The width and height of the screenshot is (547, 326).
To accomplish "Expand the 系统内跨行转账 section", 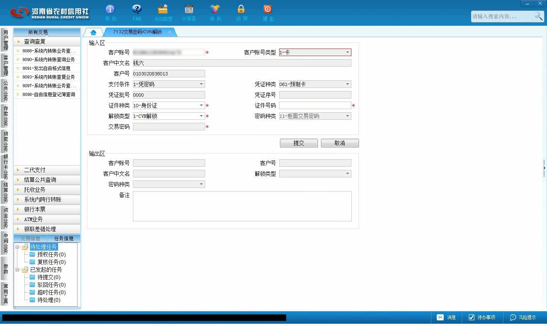I will (47, 199).
